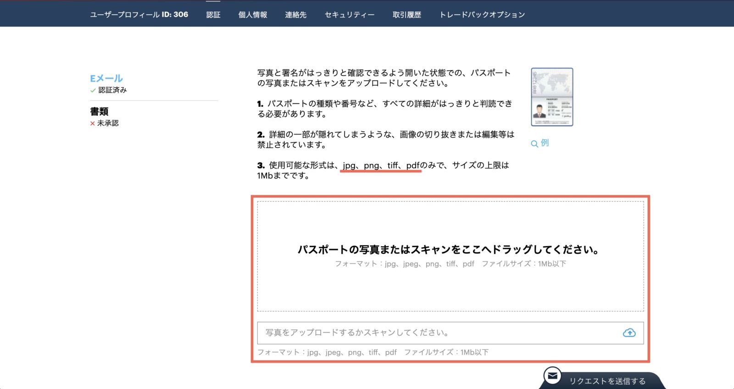
Task: Click the 未承認 status text
Action: click(108, 123)
